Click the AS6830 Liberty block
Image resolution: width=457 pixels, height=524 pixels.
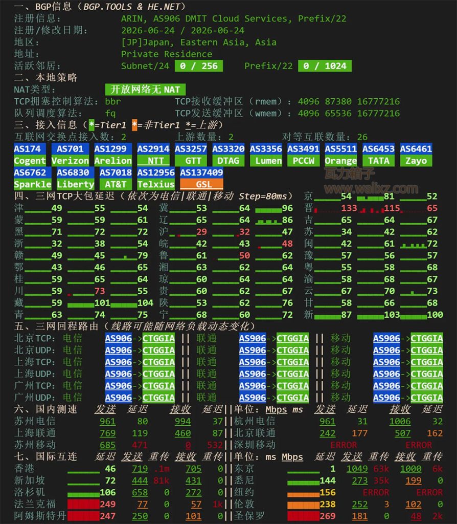tap(76, 179)
